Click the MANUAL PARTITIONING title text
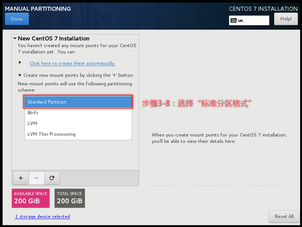302x227 pixels. click(38, 9)
